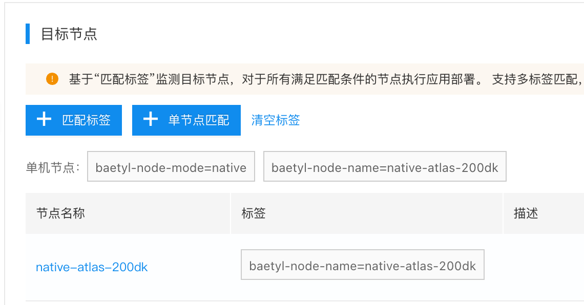The height and width of the screenshot is (305, 584).
Task: Clear all tags with 清空标签
Action: [x=276, y=120]
